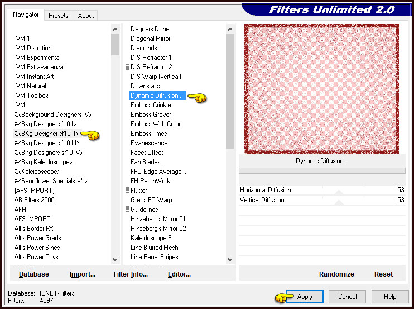Click the Import... button
Image resolution: width=414 pixels, height=309 pixels.
83,274
